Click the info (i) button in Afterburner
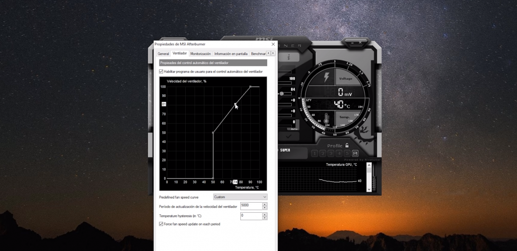This screenshot has height=251, width=517. (289, 57)
